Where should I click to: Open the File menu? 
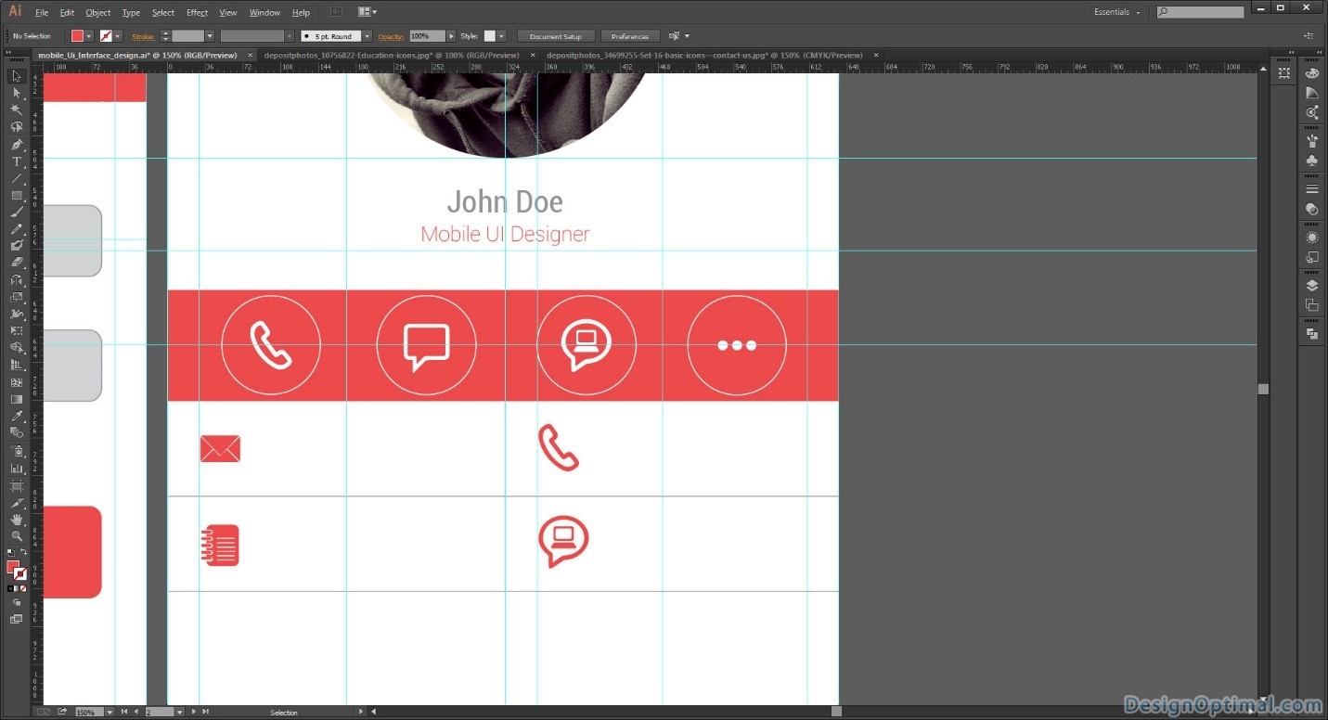[42, 13]
